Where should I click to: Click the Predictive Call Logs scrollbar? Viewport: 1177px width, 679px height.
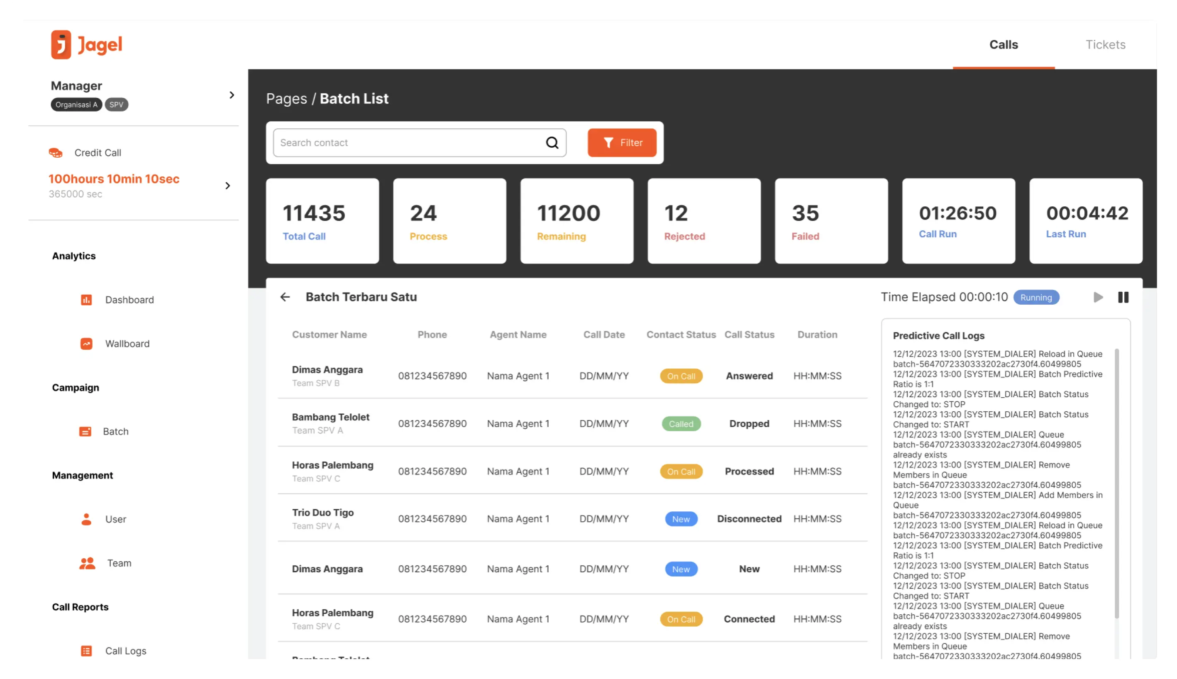point(1116,483)
